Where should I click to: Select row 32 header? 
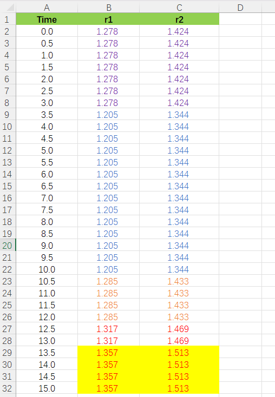point(7,388)
